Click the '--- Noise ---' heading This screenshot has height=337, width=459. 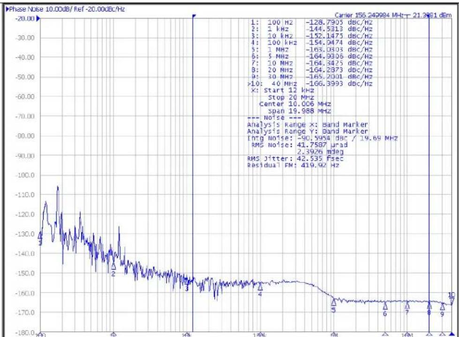coord(274,118)
